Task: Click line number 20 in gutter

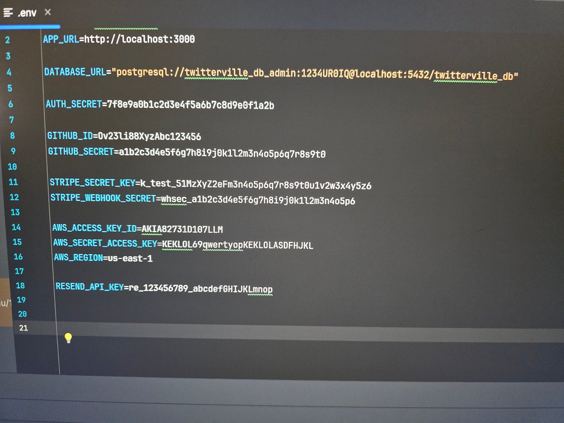Action: point(22,314)
